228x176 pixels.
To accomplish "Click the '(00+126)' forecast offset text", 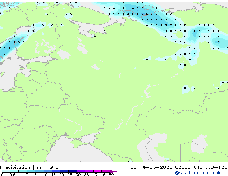I will (217, 167).
